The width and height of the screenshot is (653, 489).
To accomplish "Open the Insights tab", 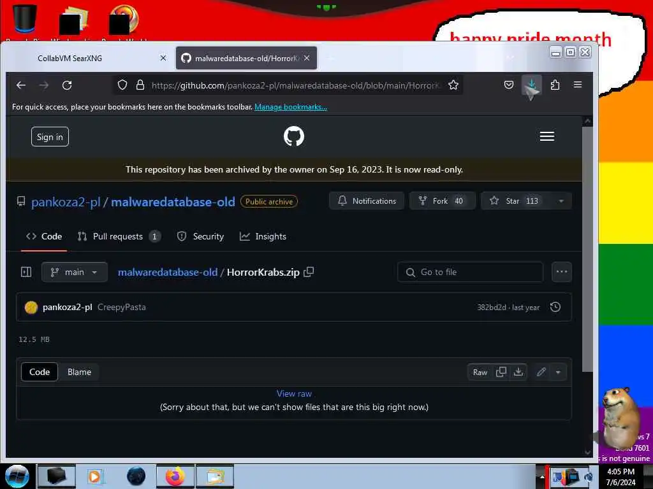I will [x=263, y=237].
